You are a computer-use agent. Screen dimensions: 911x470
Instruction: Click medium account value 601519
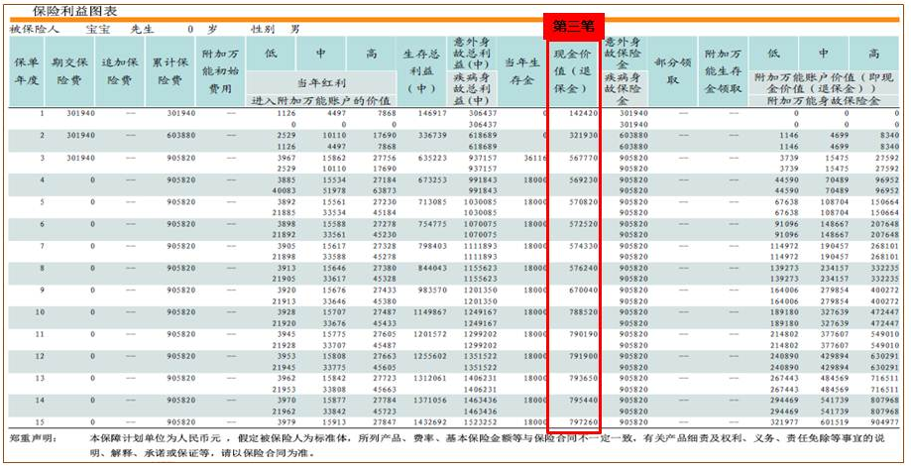(x=834, y=422)
